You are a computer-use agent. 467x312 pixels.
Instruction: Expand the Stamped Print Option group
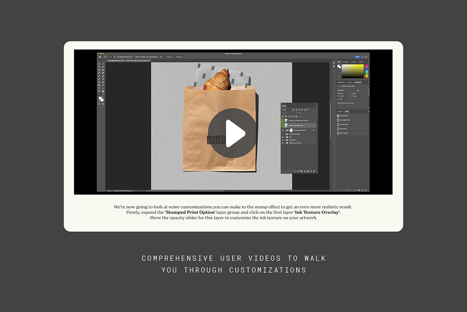pyautogui.click(x=285, y=130)
